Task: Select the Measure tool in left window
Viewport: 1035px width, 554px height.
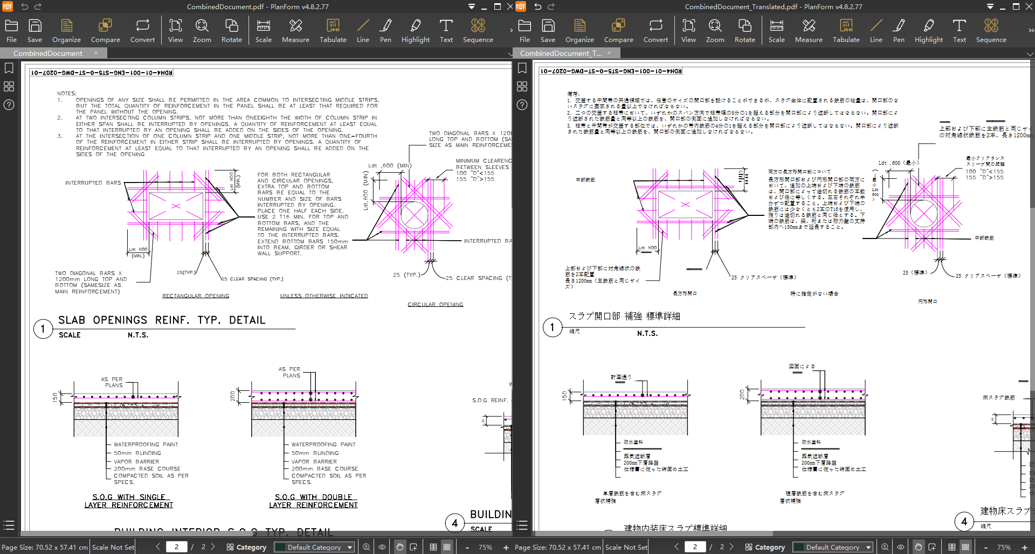Action: coord(295,31)
